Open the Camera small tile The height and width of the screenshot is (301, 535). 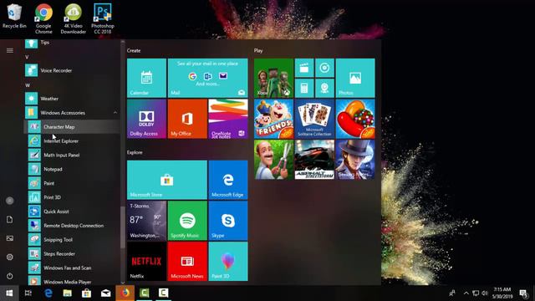point(324,88)
